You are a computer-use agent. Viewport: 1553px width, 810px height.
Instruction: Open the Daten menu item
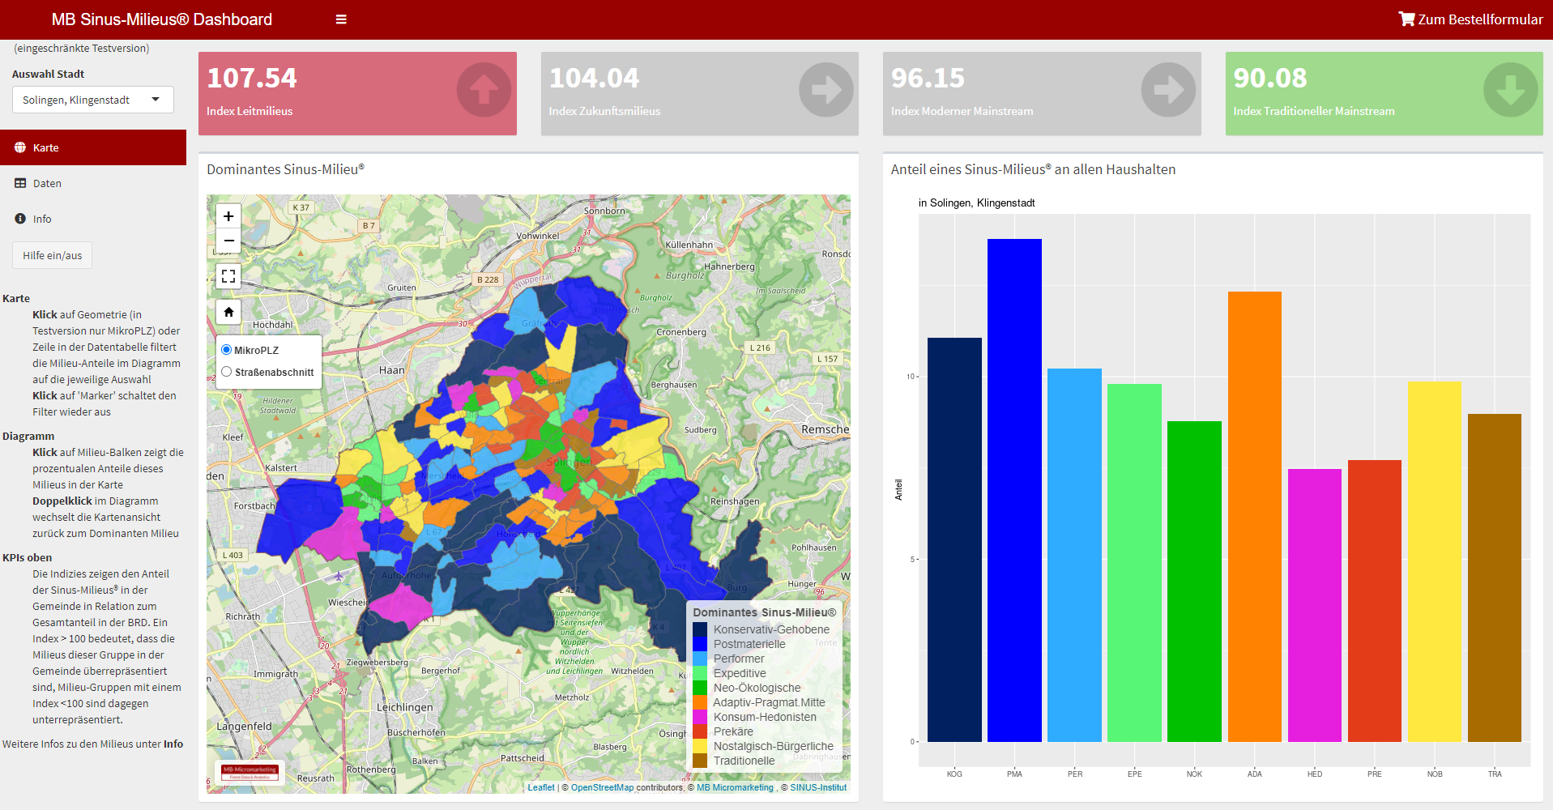47,183
